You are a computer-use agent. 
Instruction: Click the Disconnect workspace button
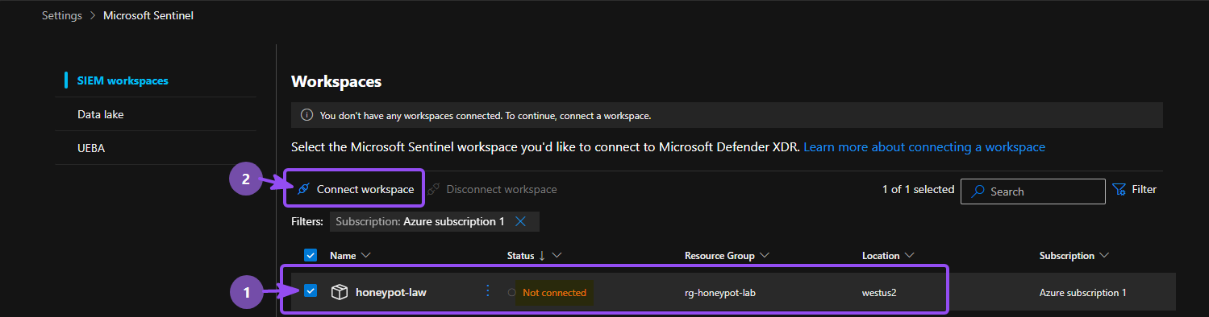point(492,189)
